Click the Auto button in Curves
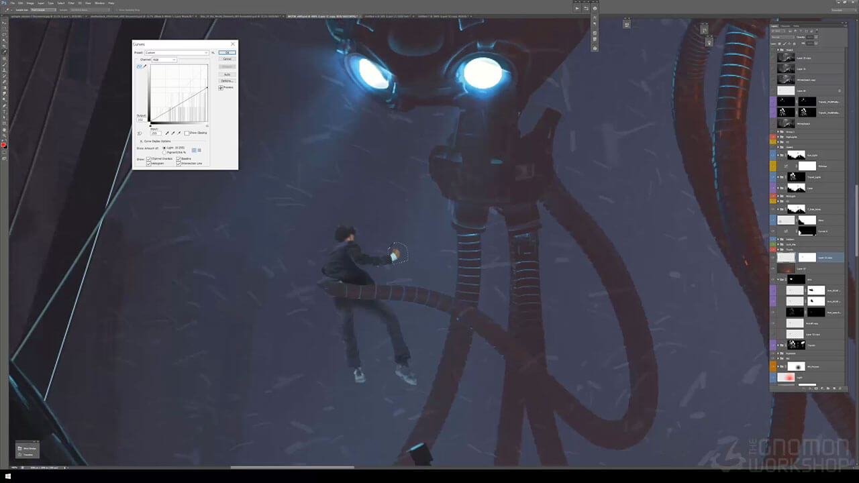 click(227, 74)
